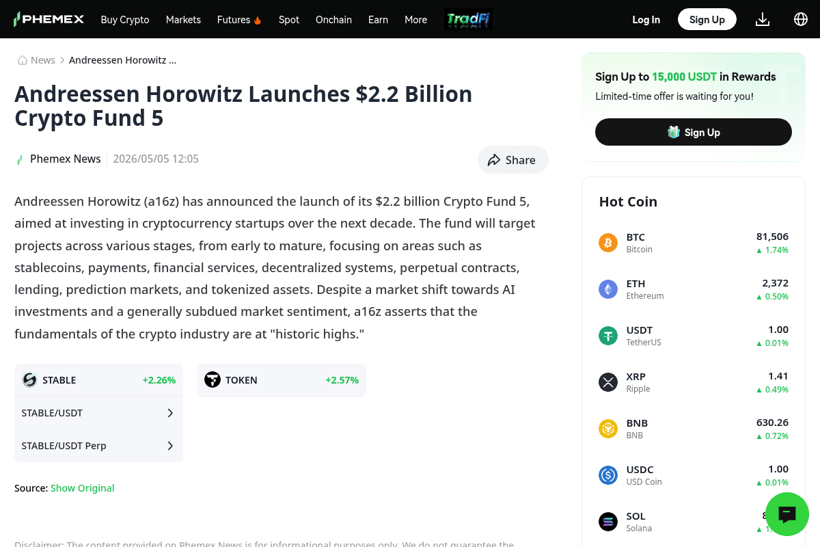This screenshot has width=820, height=547.
Task: Click the Solana coin icon
Action: 608,522
